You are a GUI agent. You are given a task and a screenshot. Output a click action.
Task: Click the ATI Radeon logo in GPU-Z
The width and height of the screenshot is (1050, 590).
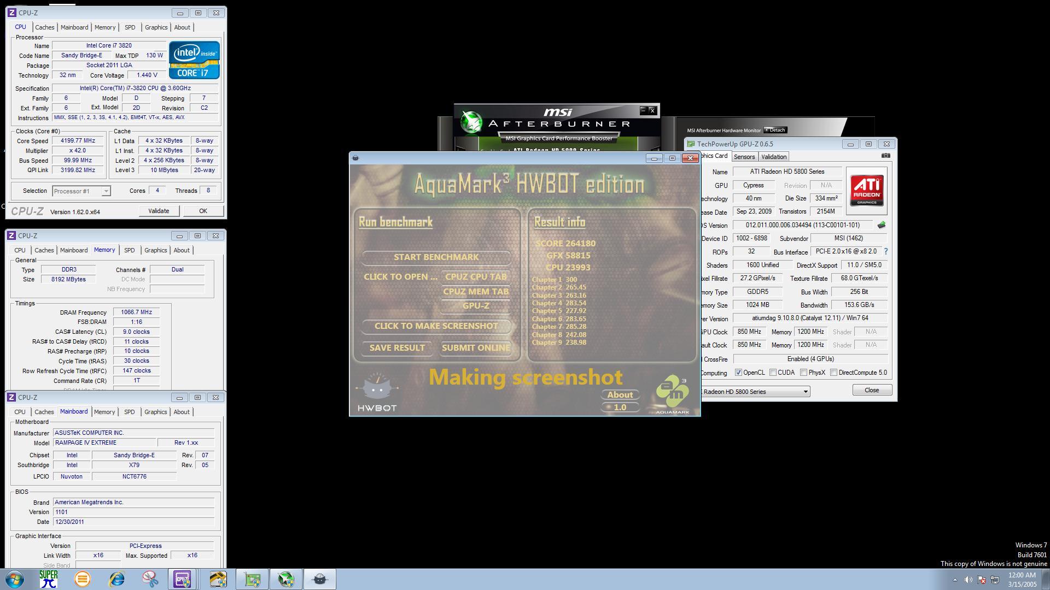(866, 190)
